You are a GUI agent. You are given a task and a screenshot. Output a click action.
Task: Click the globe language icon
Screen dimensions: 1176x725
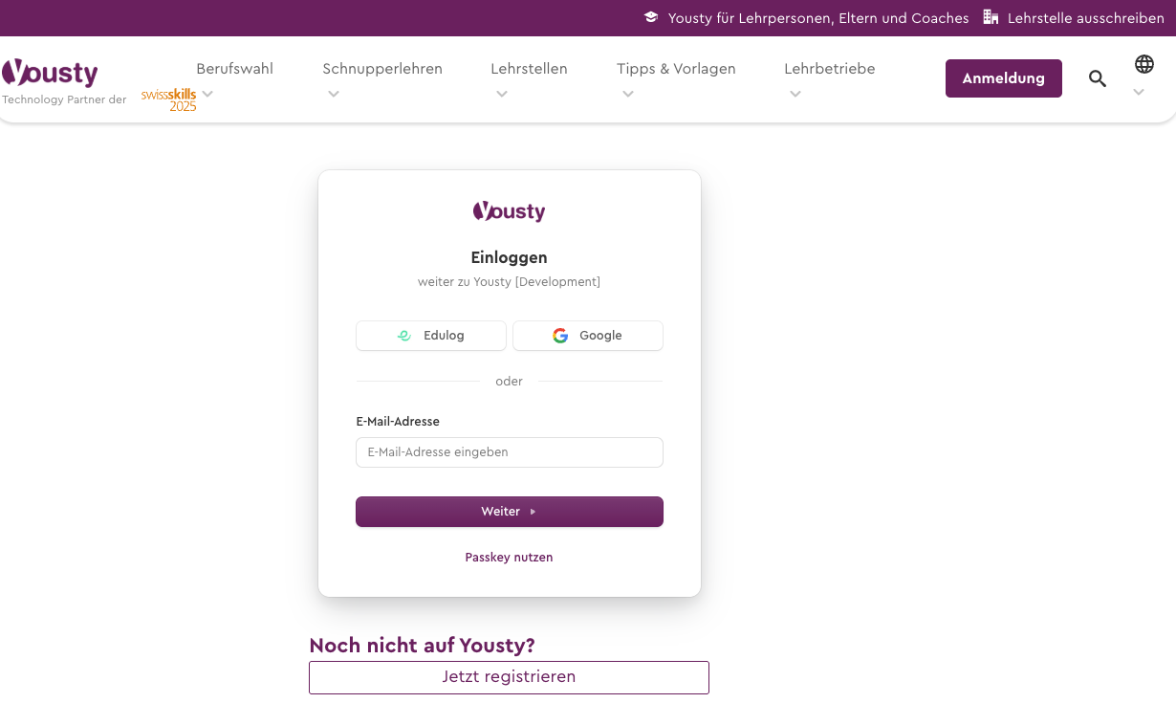tap(1144, 64)
